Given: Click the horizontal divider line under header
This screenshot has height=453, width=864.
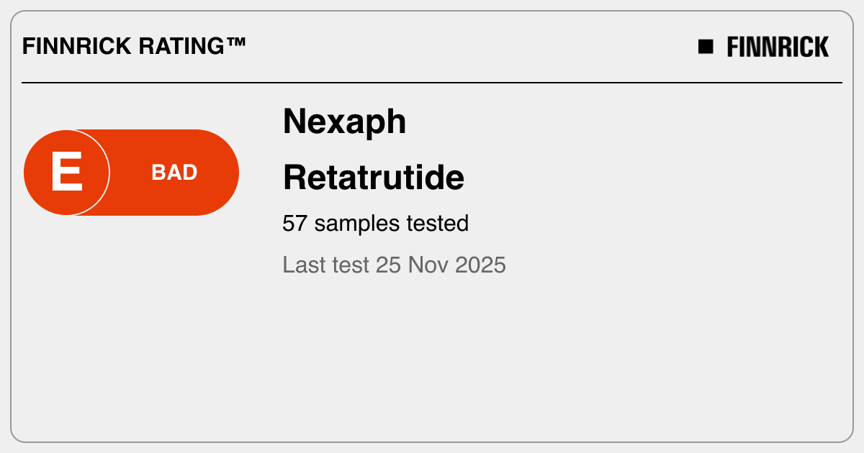Looking at the screenshot, I should click(x=432, y=83).
